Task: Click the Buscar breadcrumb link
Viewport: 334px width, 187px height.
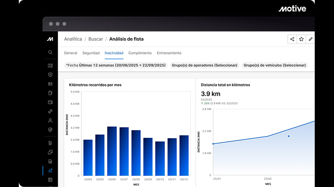Action: coord(95,39)
